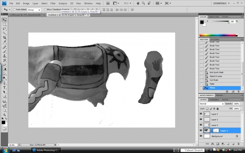Select the Dodge tool
245x153 pixels.
coord(4,78)
